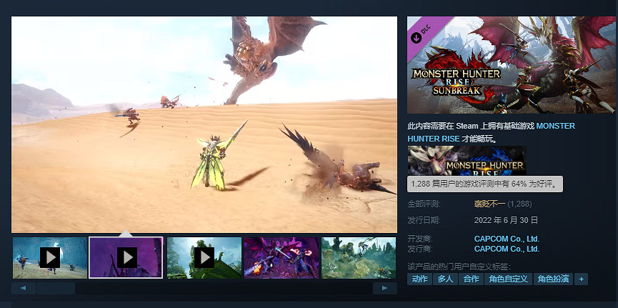Select the 角色扮演 tag
618x308 pixels.
554,279
